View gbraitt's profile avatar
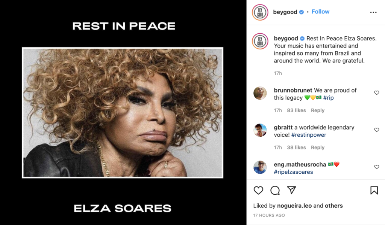 pos(260,130)
